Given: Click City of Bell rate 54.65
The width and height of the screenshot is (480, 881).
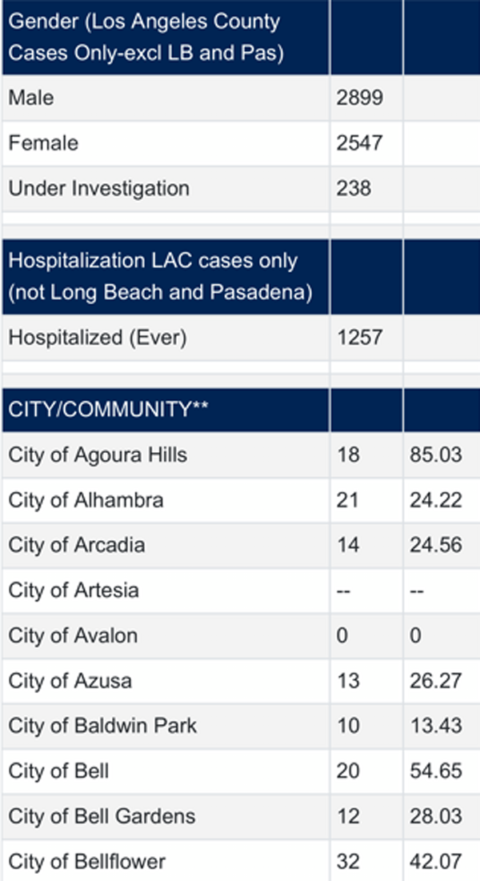Looking at the screenshot, I should tap(436, 771).
